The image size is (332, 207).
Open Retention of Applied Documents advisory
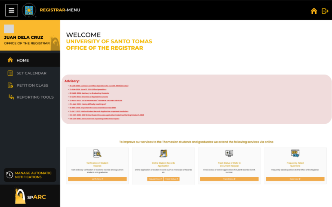[x=89, y=97]
